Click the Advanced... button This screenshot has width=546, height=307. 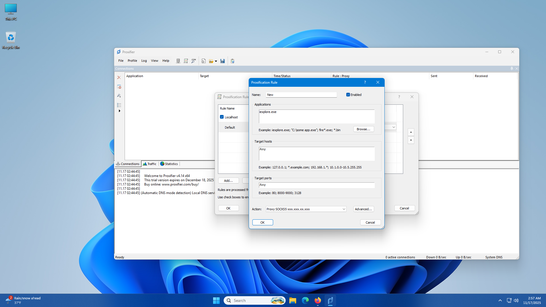click(x=363, y=209)
